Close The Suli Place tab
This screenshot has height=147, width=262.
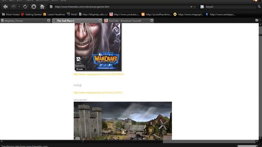(x=100, y=20)
